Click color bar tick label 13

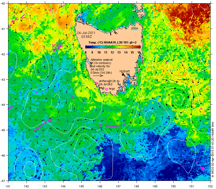tap(119, 52)
